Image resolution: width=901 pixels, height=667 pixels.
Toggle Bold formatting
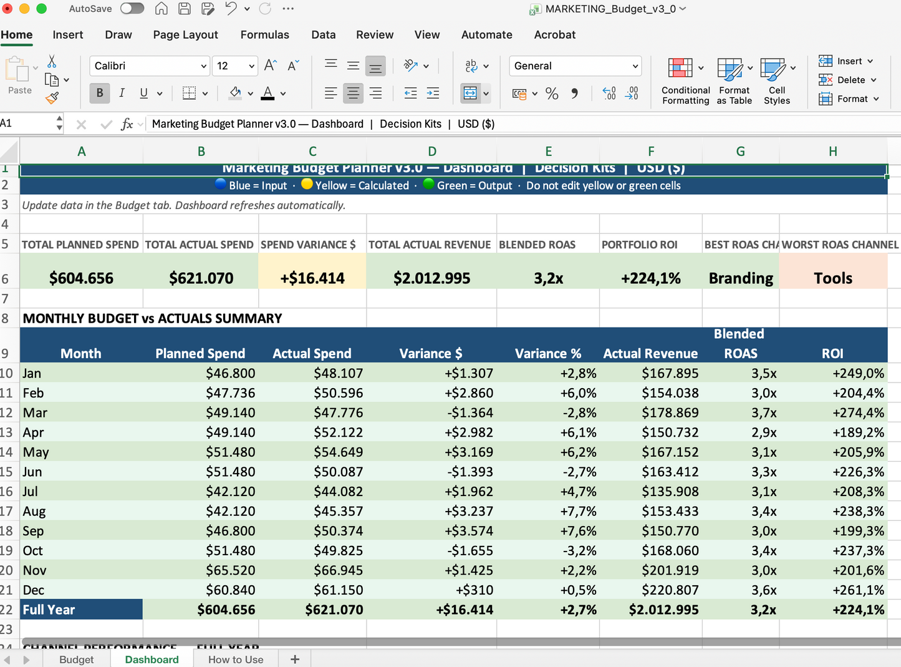[x=100, y=93]
